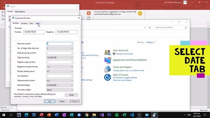Click Cancel in Customize Format
Image resolution: width=210 pixels, height=118 pixels.
click(62, 101)
